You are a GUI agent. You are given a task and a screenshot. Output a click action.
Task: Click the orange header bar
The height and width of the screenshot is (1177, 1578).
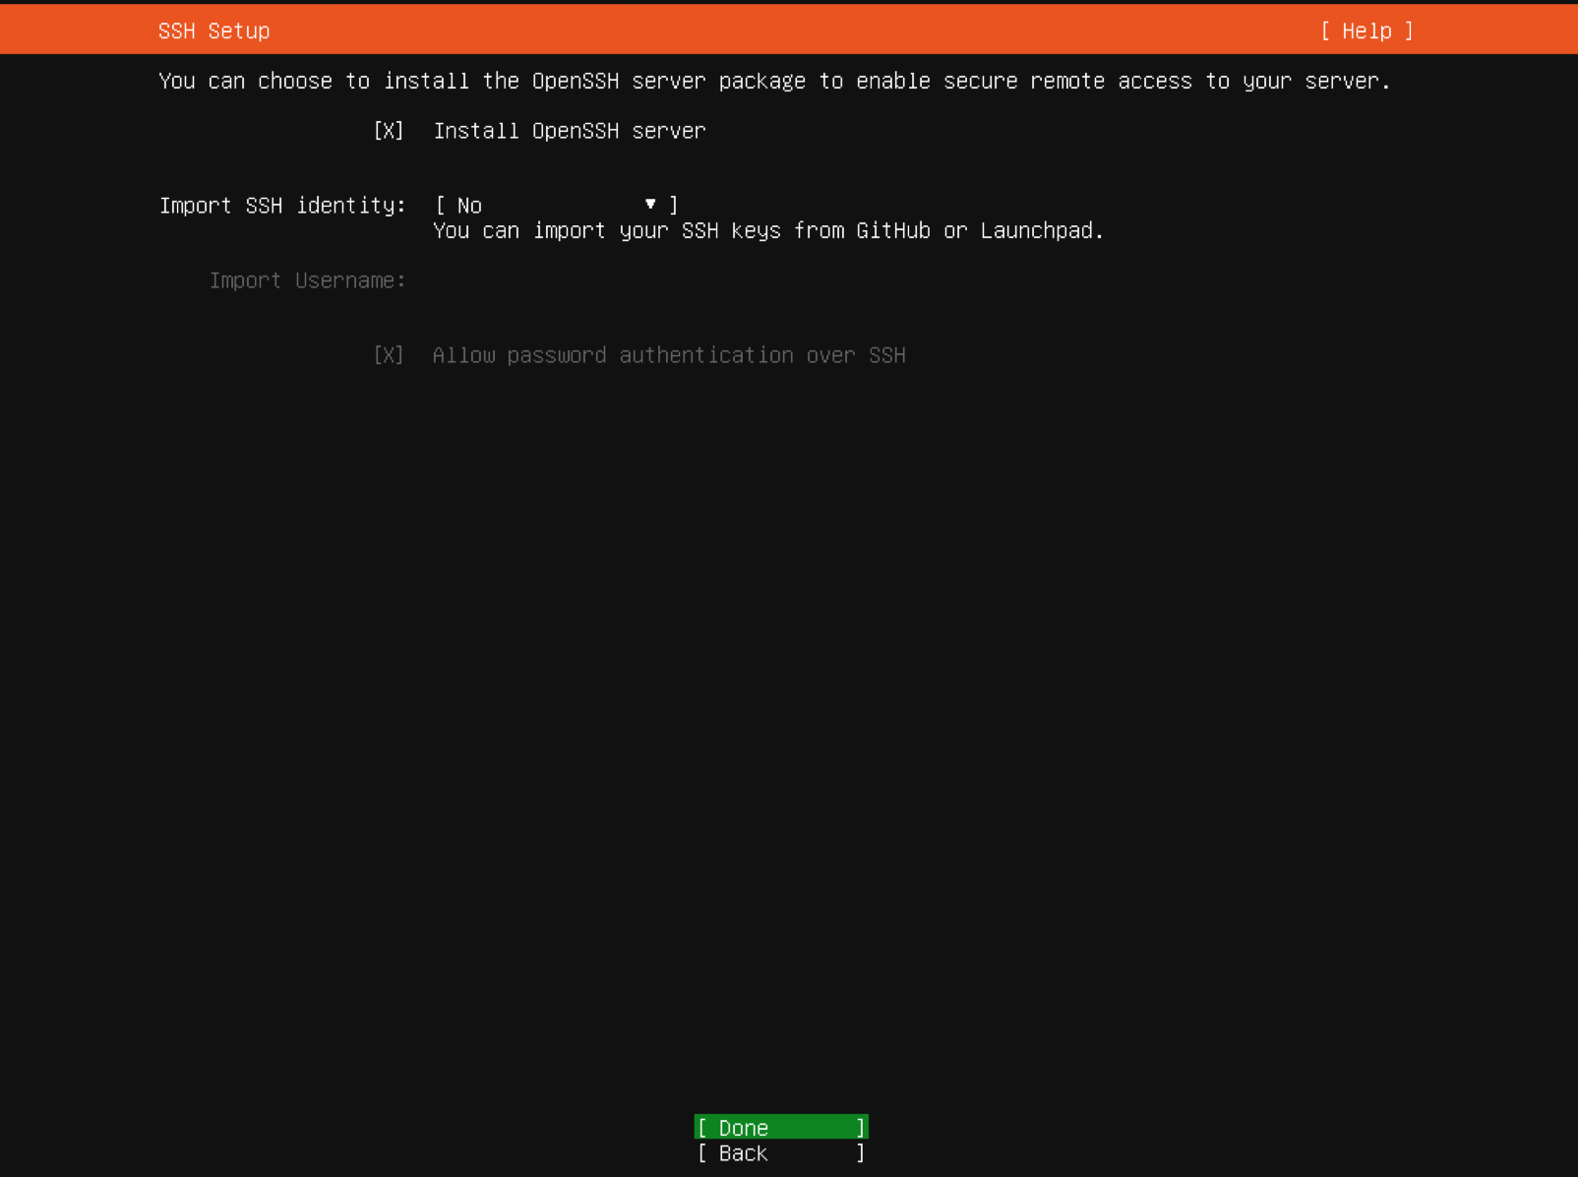[789, 29]
